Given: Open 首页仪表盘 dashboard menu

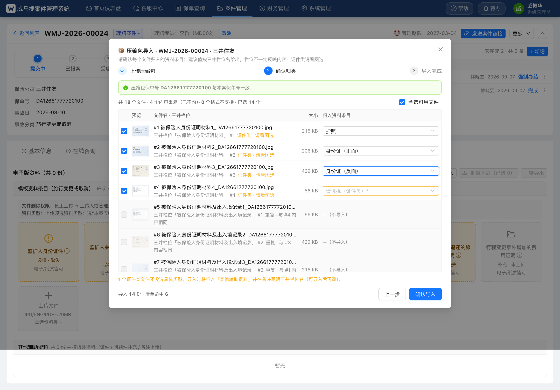Looking at the screenshot, I should (103, 8).
